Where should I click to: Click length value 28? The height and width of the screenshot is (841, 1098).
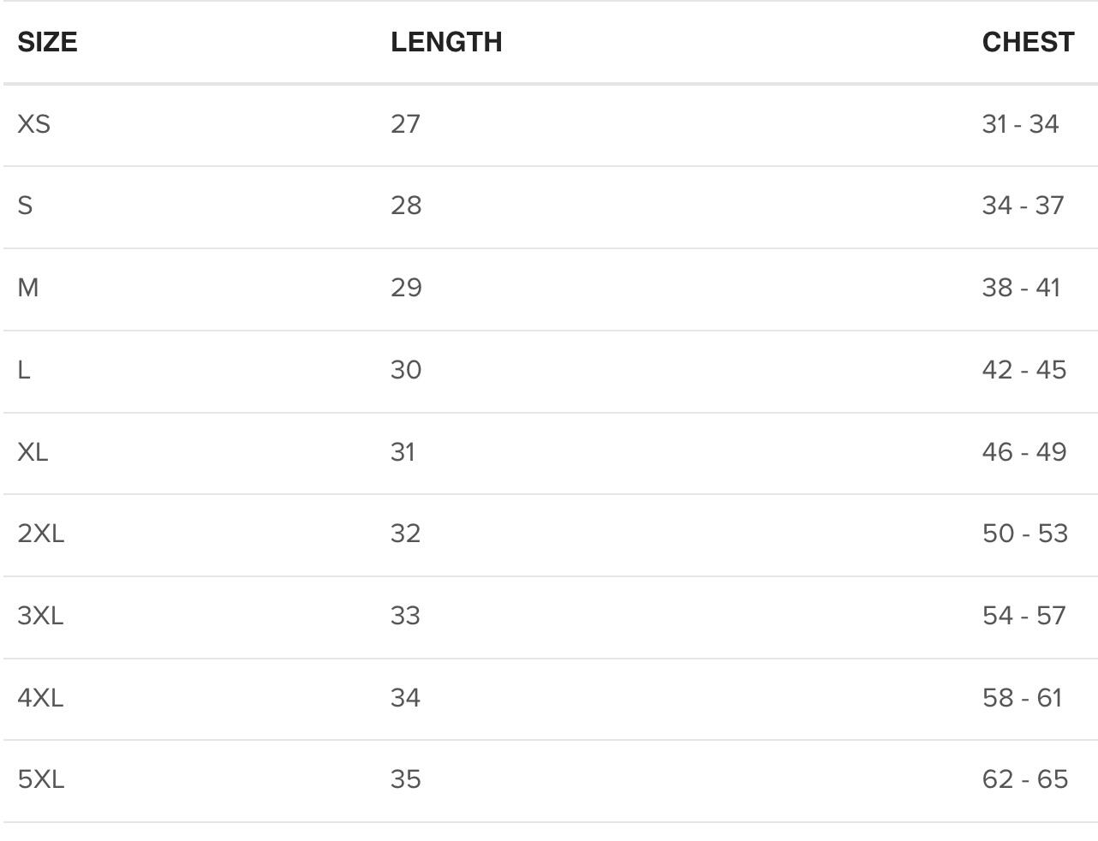pos(406,206)
